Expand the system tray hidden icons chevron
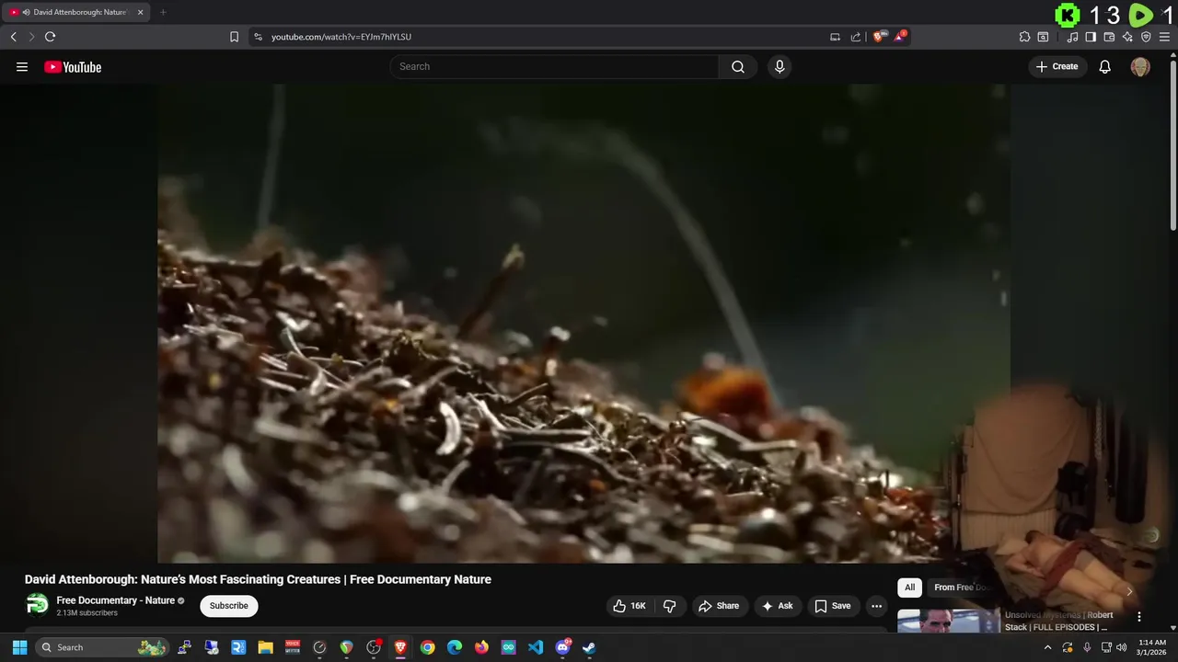Screen dimensions: 1178x662 pyautogui.click(x=1047, y=647)
